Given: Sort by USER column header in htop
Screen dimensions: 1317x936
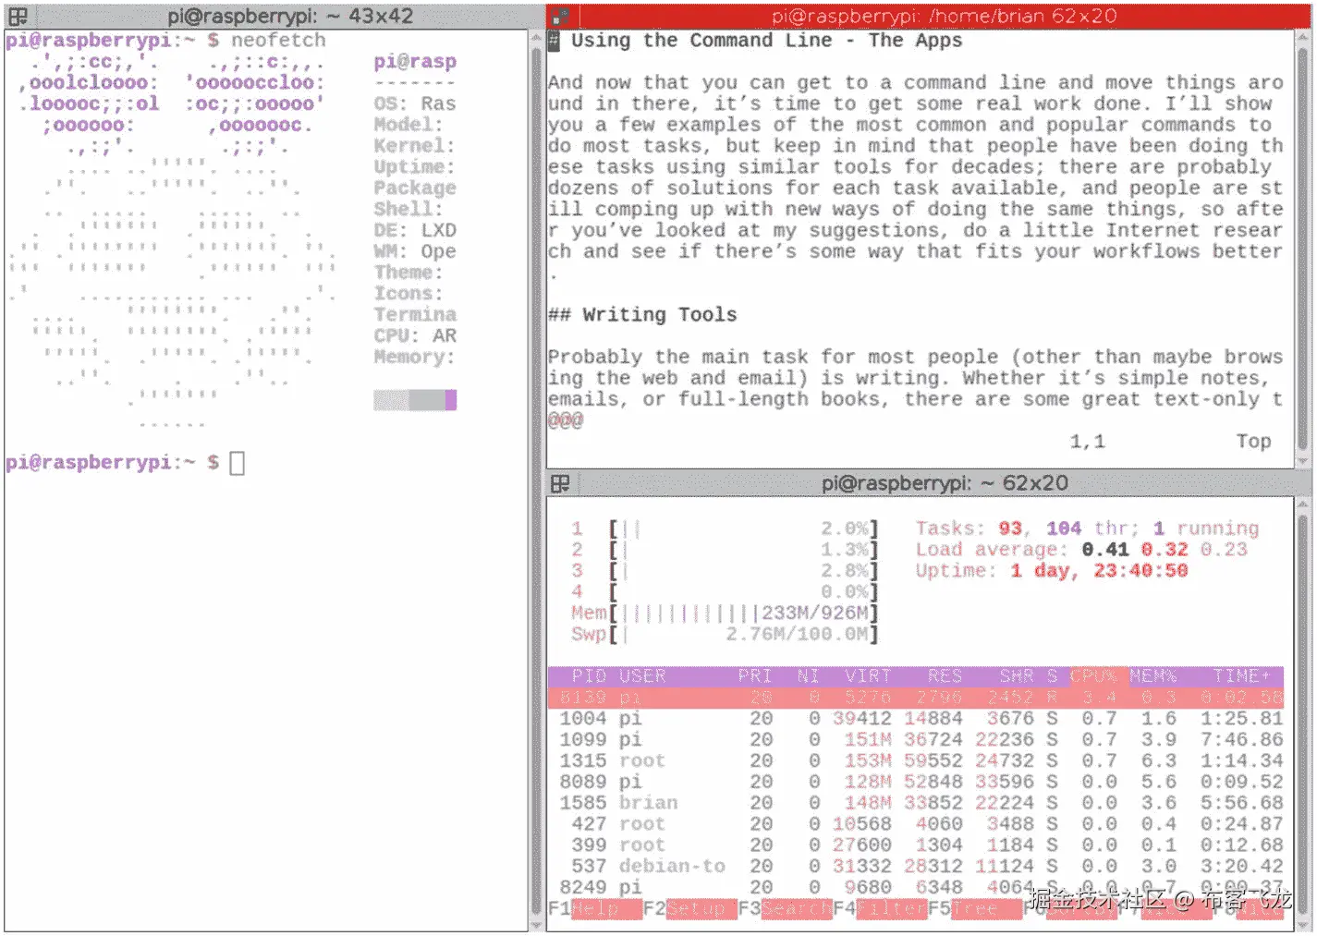Looking at the screenshot, I should tap(642, 675).
